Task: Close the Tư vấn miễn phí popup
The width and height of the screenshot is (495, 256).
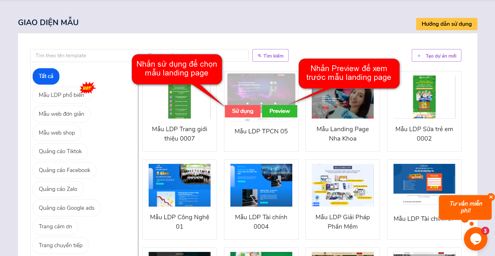Action: click(x=491, y=197)
